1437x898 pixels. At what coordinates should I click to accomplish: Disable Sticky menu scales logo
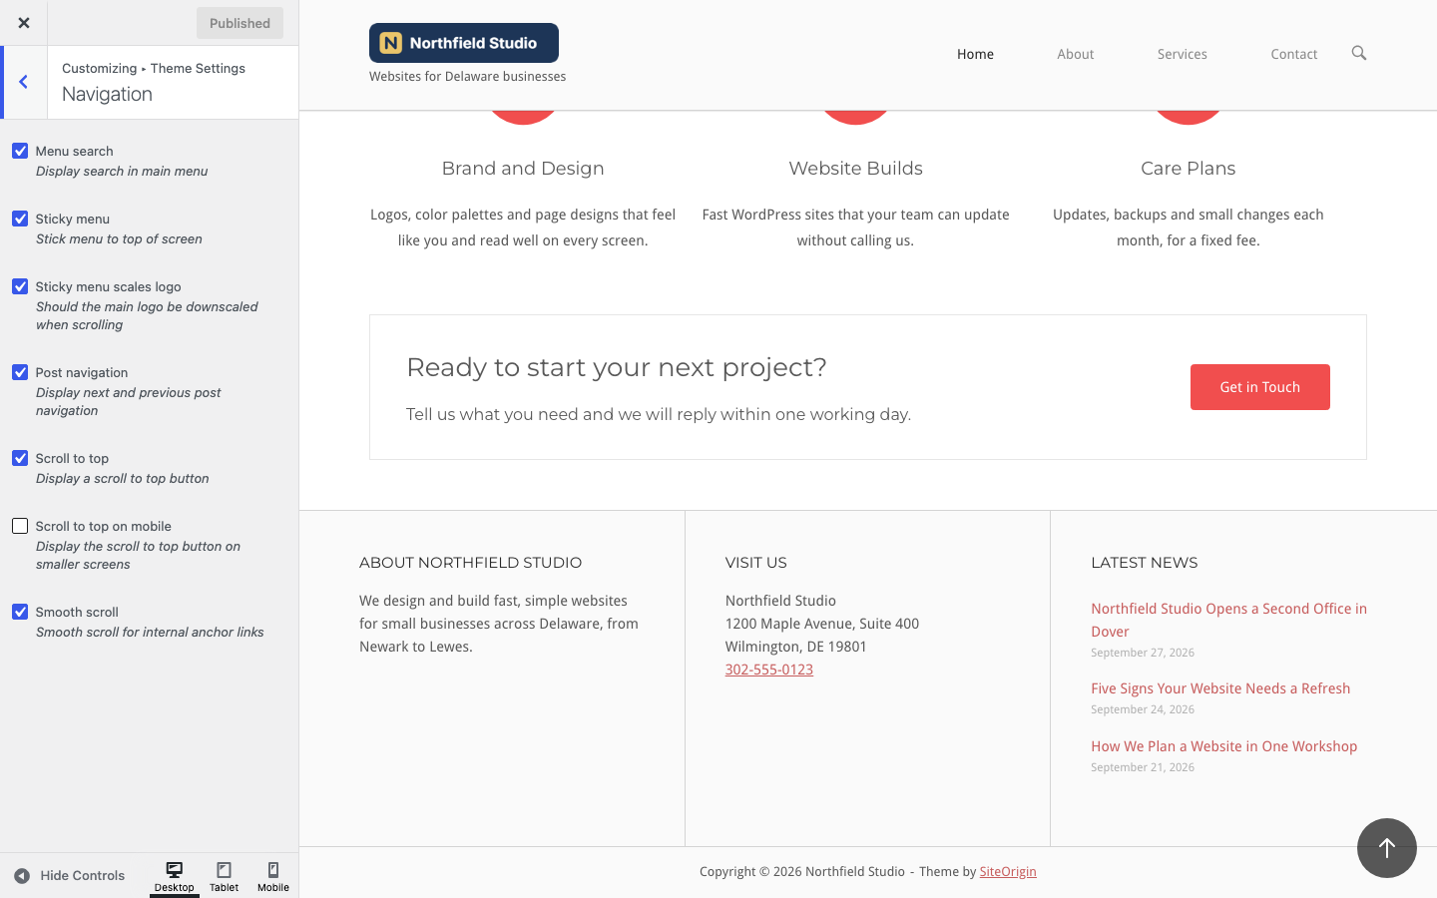(20, 286)
